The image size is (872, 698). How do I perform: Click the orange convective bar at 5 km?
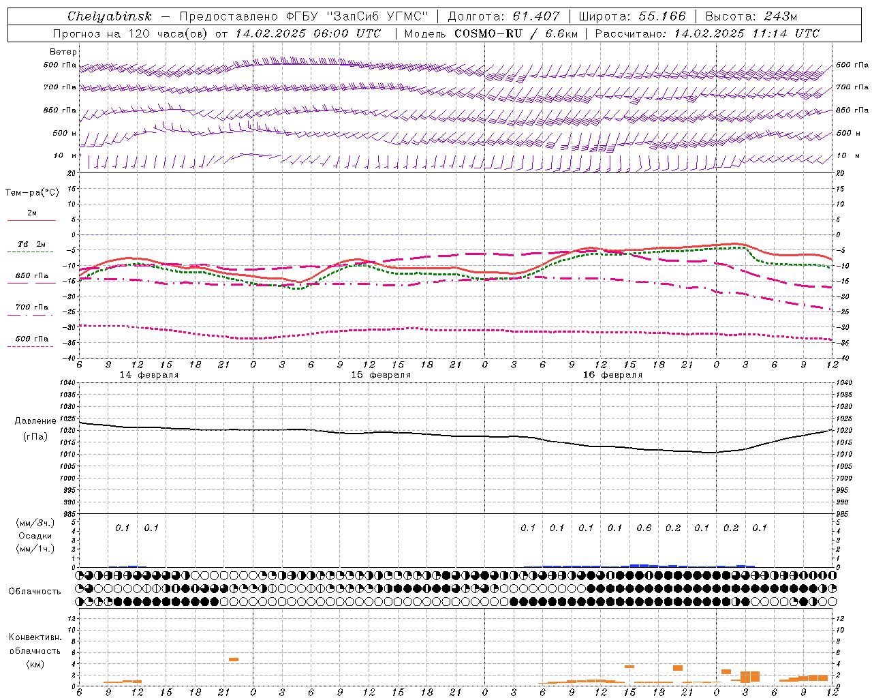pos(234,659)
